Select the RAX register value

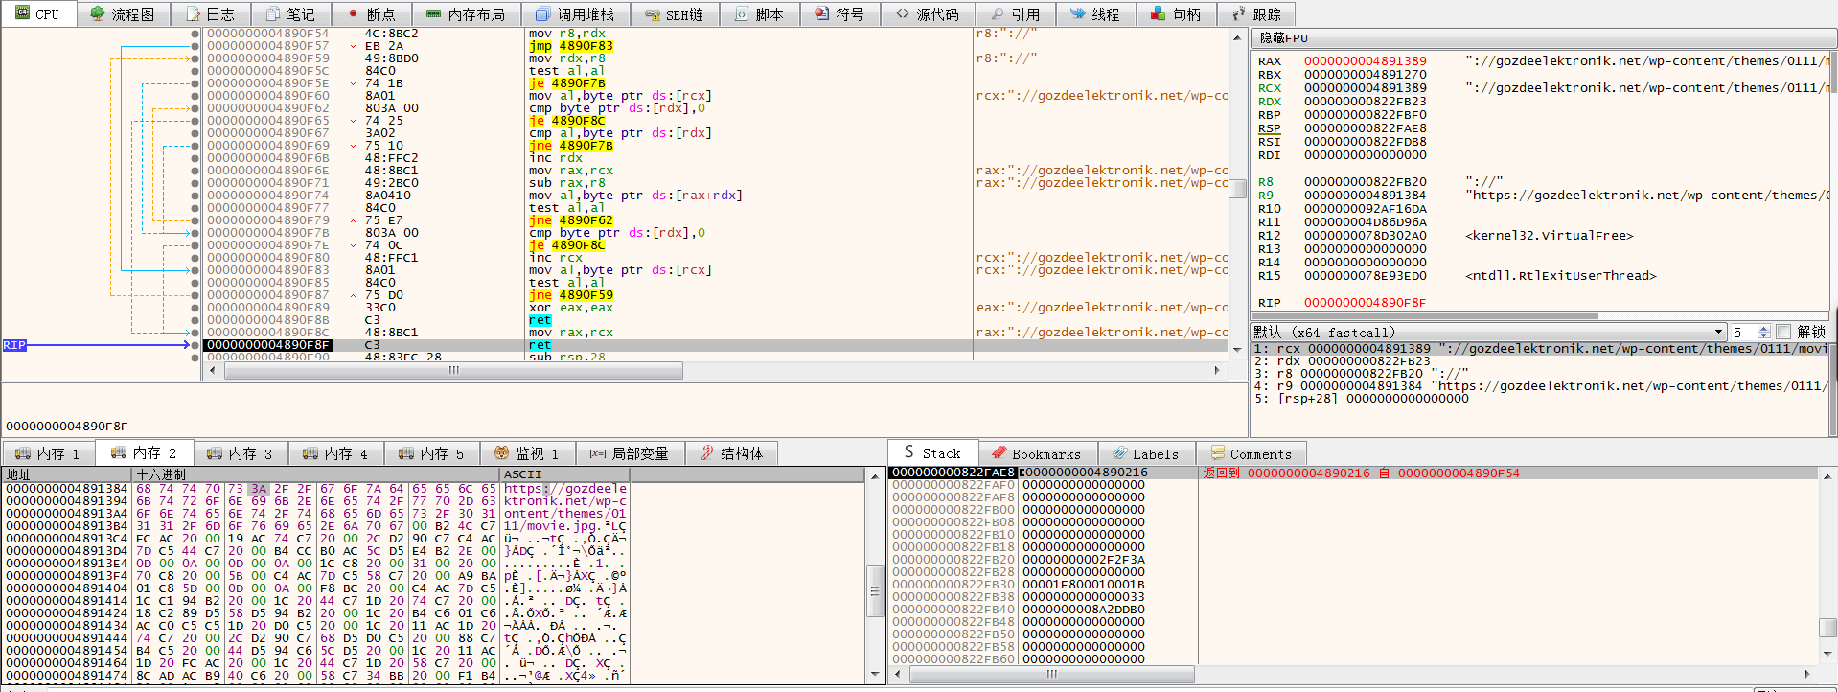(x=1365, y=61)
